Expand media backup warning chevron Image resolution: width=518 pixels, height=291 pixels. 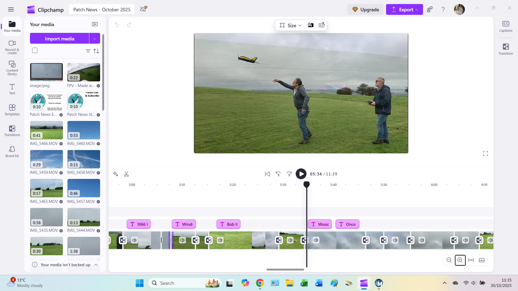coord(96,265)
